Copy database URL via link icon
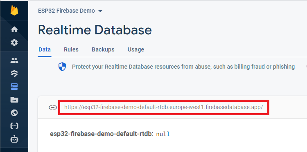The width and height of the screenshot is (307, 152). [53, 107]
